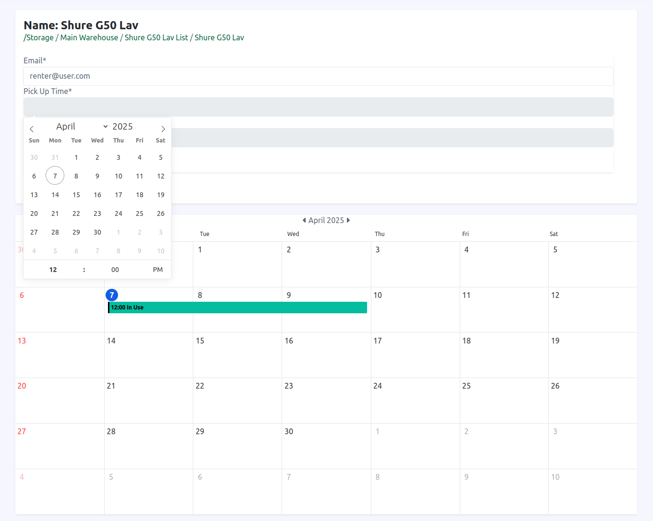This screenshot has width=653, height=521.
Task: Click day 18 on large calendar
Action: click(466, 341)
